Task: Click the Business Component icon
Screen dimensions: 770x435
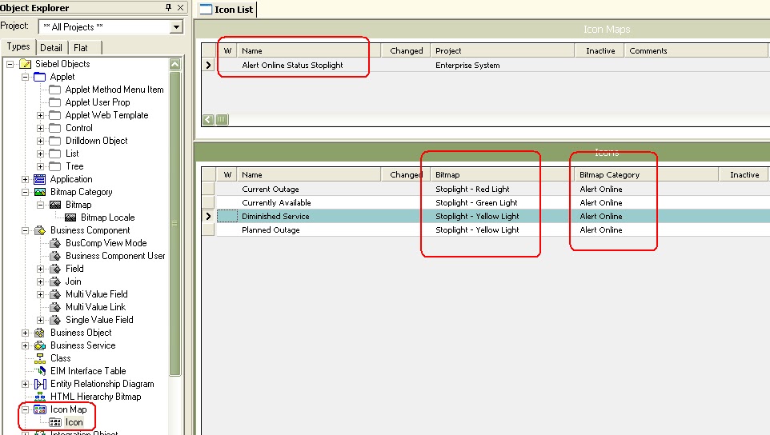Action: [40, 230]
